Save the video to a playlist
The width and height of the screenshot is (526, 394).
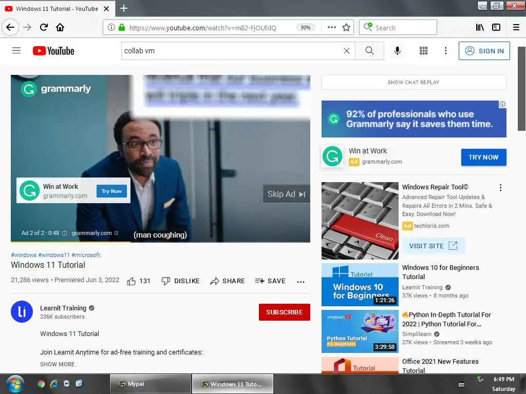click(270, 281)
